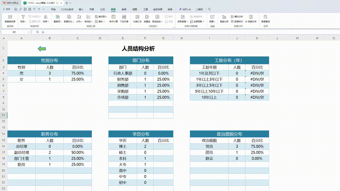This screenshot has width=340, height=191.
Task: Open the WPS AI tab
Action: point(185,9)
